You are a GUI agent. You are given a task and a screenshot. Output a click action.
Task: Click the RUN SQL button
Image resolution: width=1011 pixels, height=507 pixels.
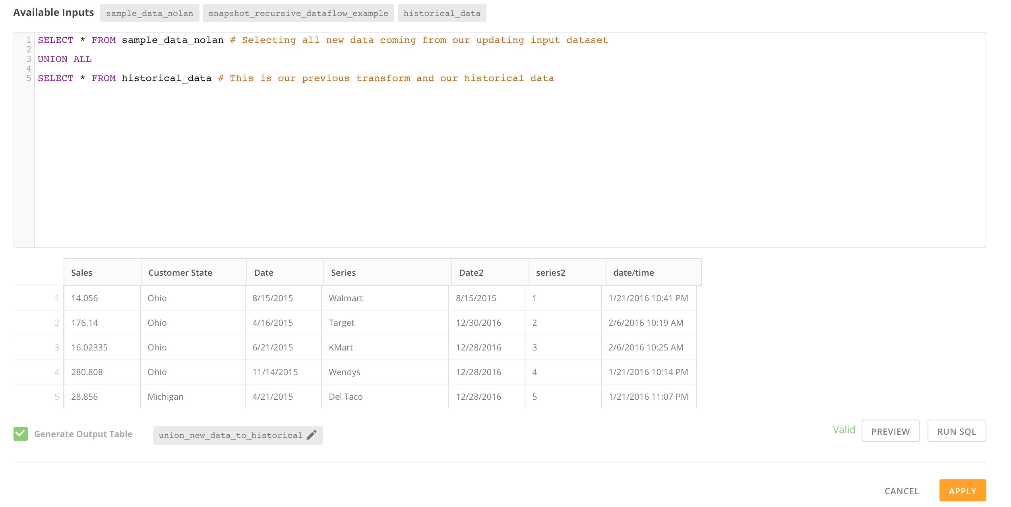pyautogui.click(x=956, y=431)
